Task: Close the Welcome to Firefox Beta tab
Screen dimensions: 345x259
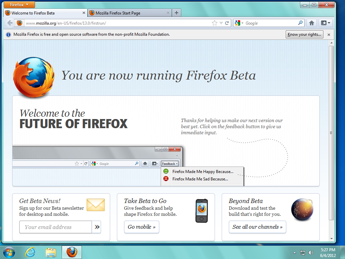Action: [x=84, y=13]
